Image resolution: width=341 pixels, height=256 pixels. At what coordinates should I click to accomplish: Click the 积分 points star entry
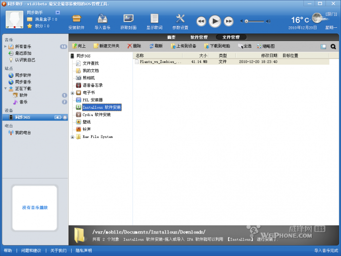coord(38,26)
